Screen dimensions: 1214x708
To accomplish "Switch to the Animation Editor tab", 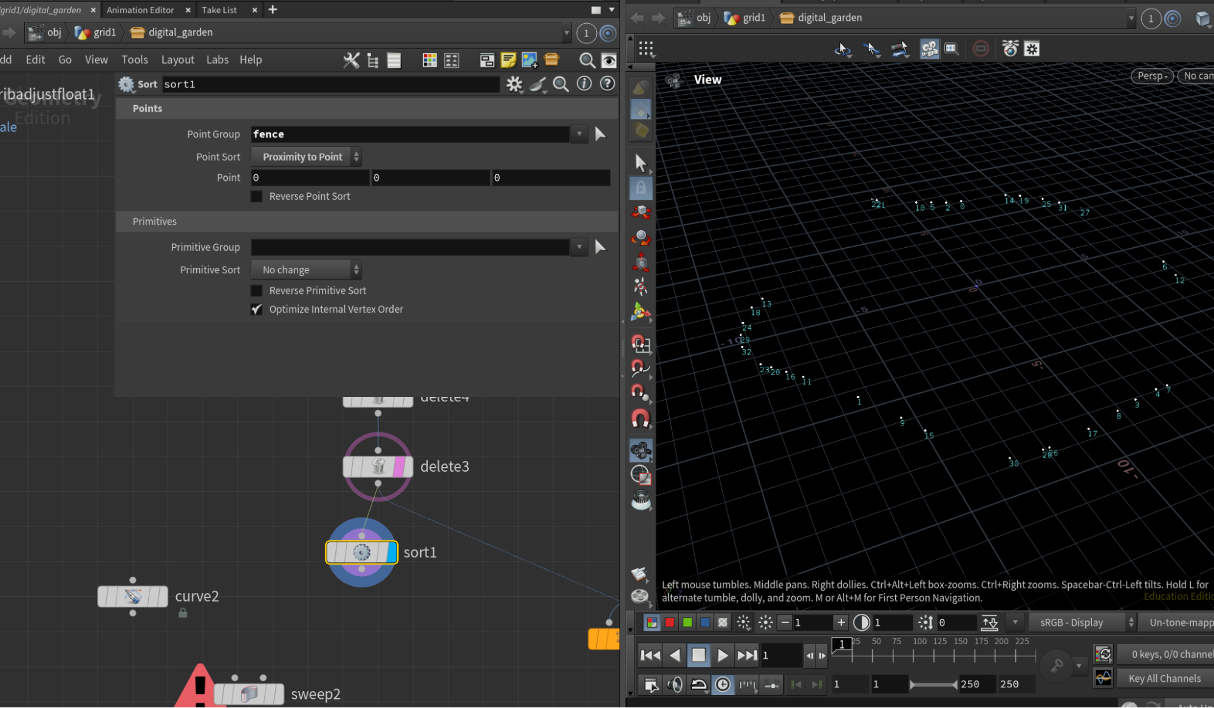I will click(x=140, y=10).
